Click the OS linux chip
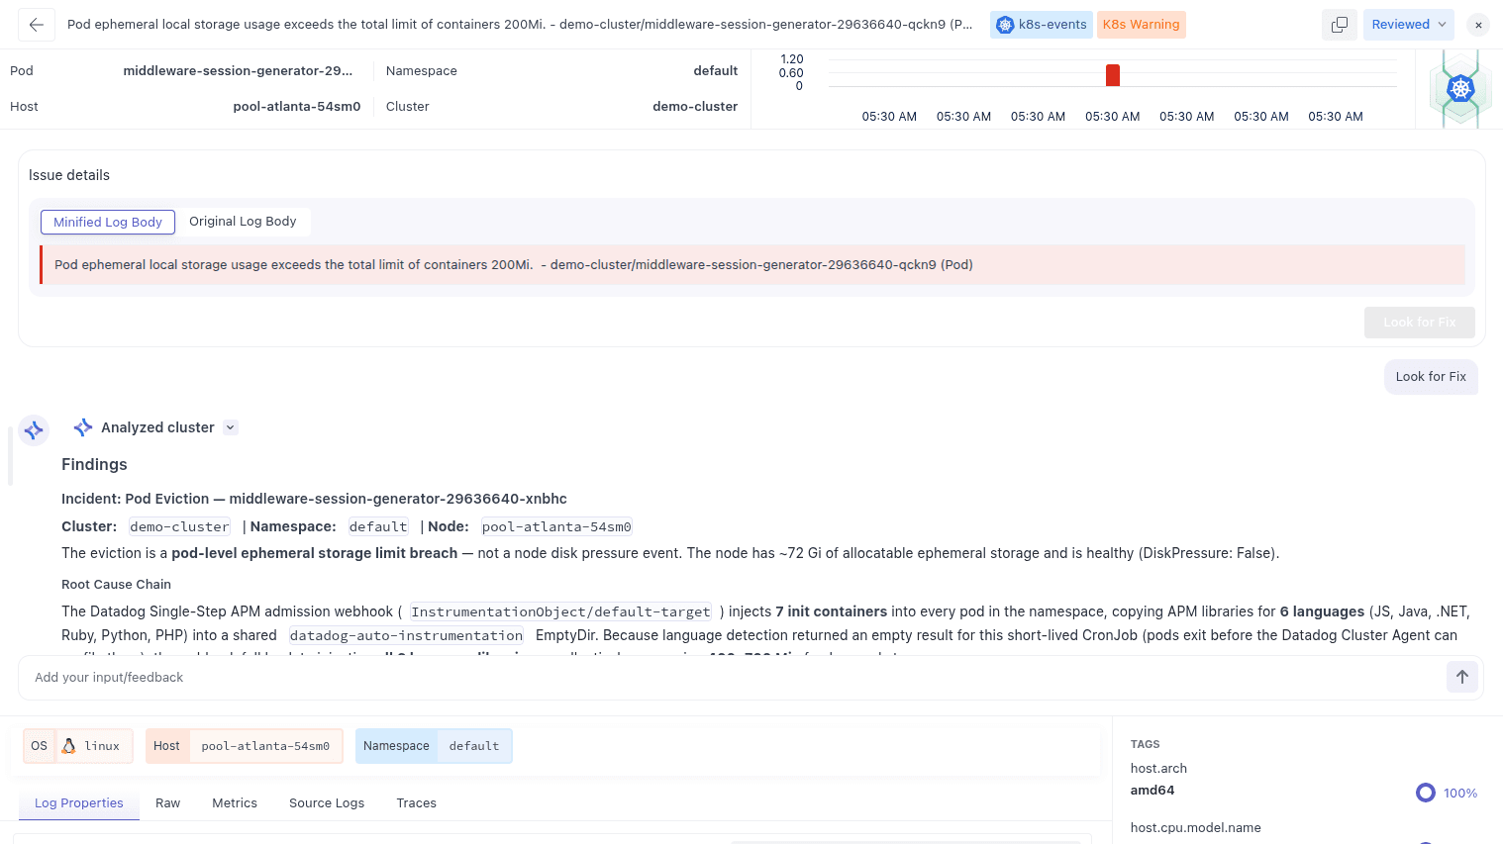This screenshot has height=844, width=1503. 78,746
